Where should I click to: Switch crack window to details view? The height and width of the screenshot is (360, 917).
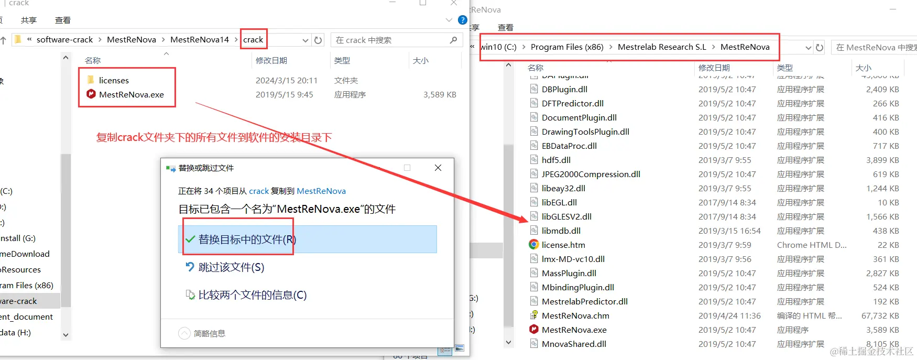click(x=445, y=350)
